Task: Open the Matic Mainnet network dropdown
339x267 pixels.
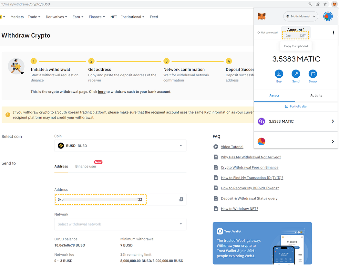Action: click(301, 16)
